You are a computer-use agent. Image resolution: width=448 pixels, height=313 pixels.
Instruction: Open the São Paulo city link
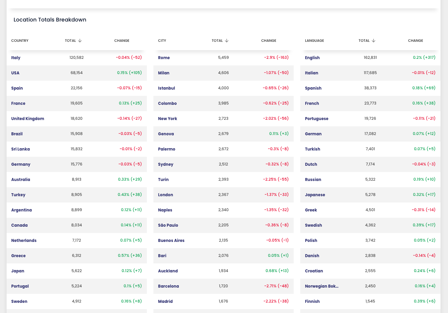pyautogui.click(x=168, y=225)
